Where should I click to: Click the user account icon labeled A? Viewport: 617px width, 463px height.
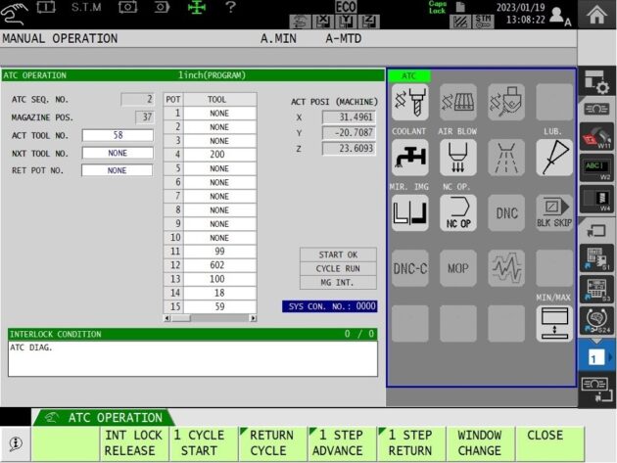pyautogui.click(x=559, y=16)
